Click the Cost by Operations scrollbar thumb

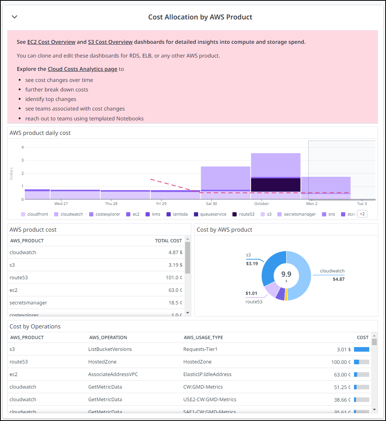pos(375,342)
